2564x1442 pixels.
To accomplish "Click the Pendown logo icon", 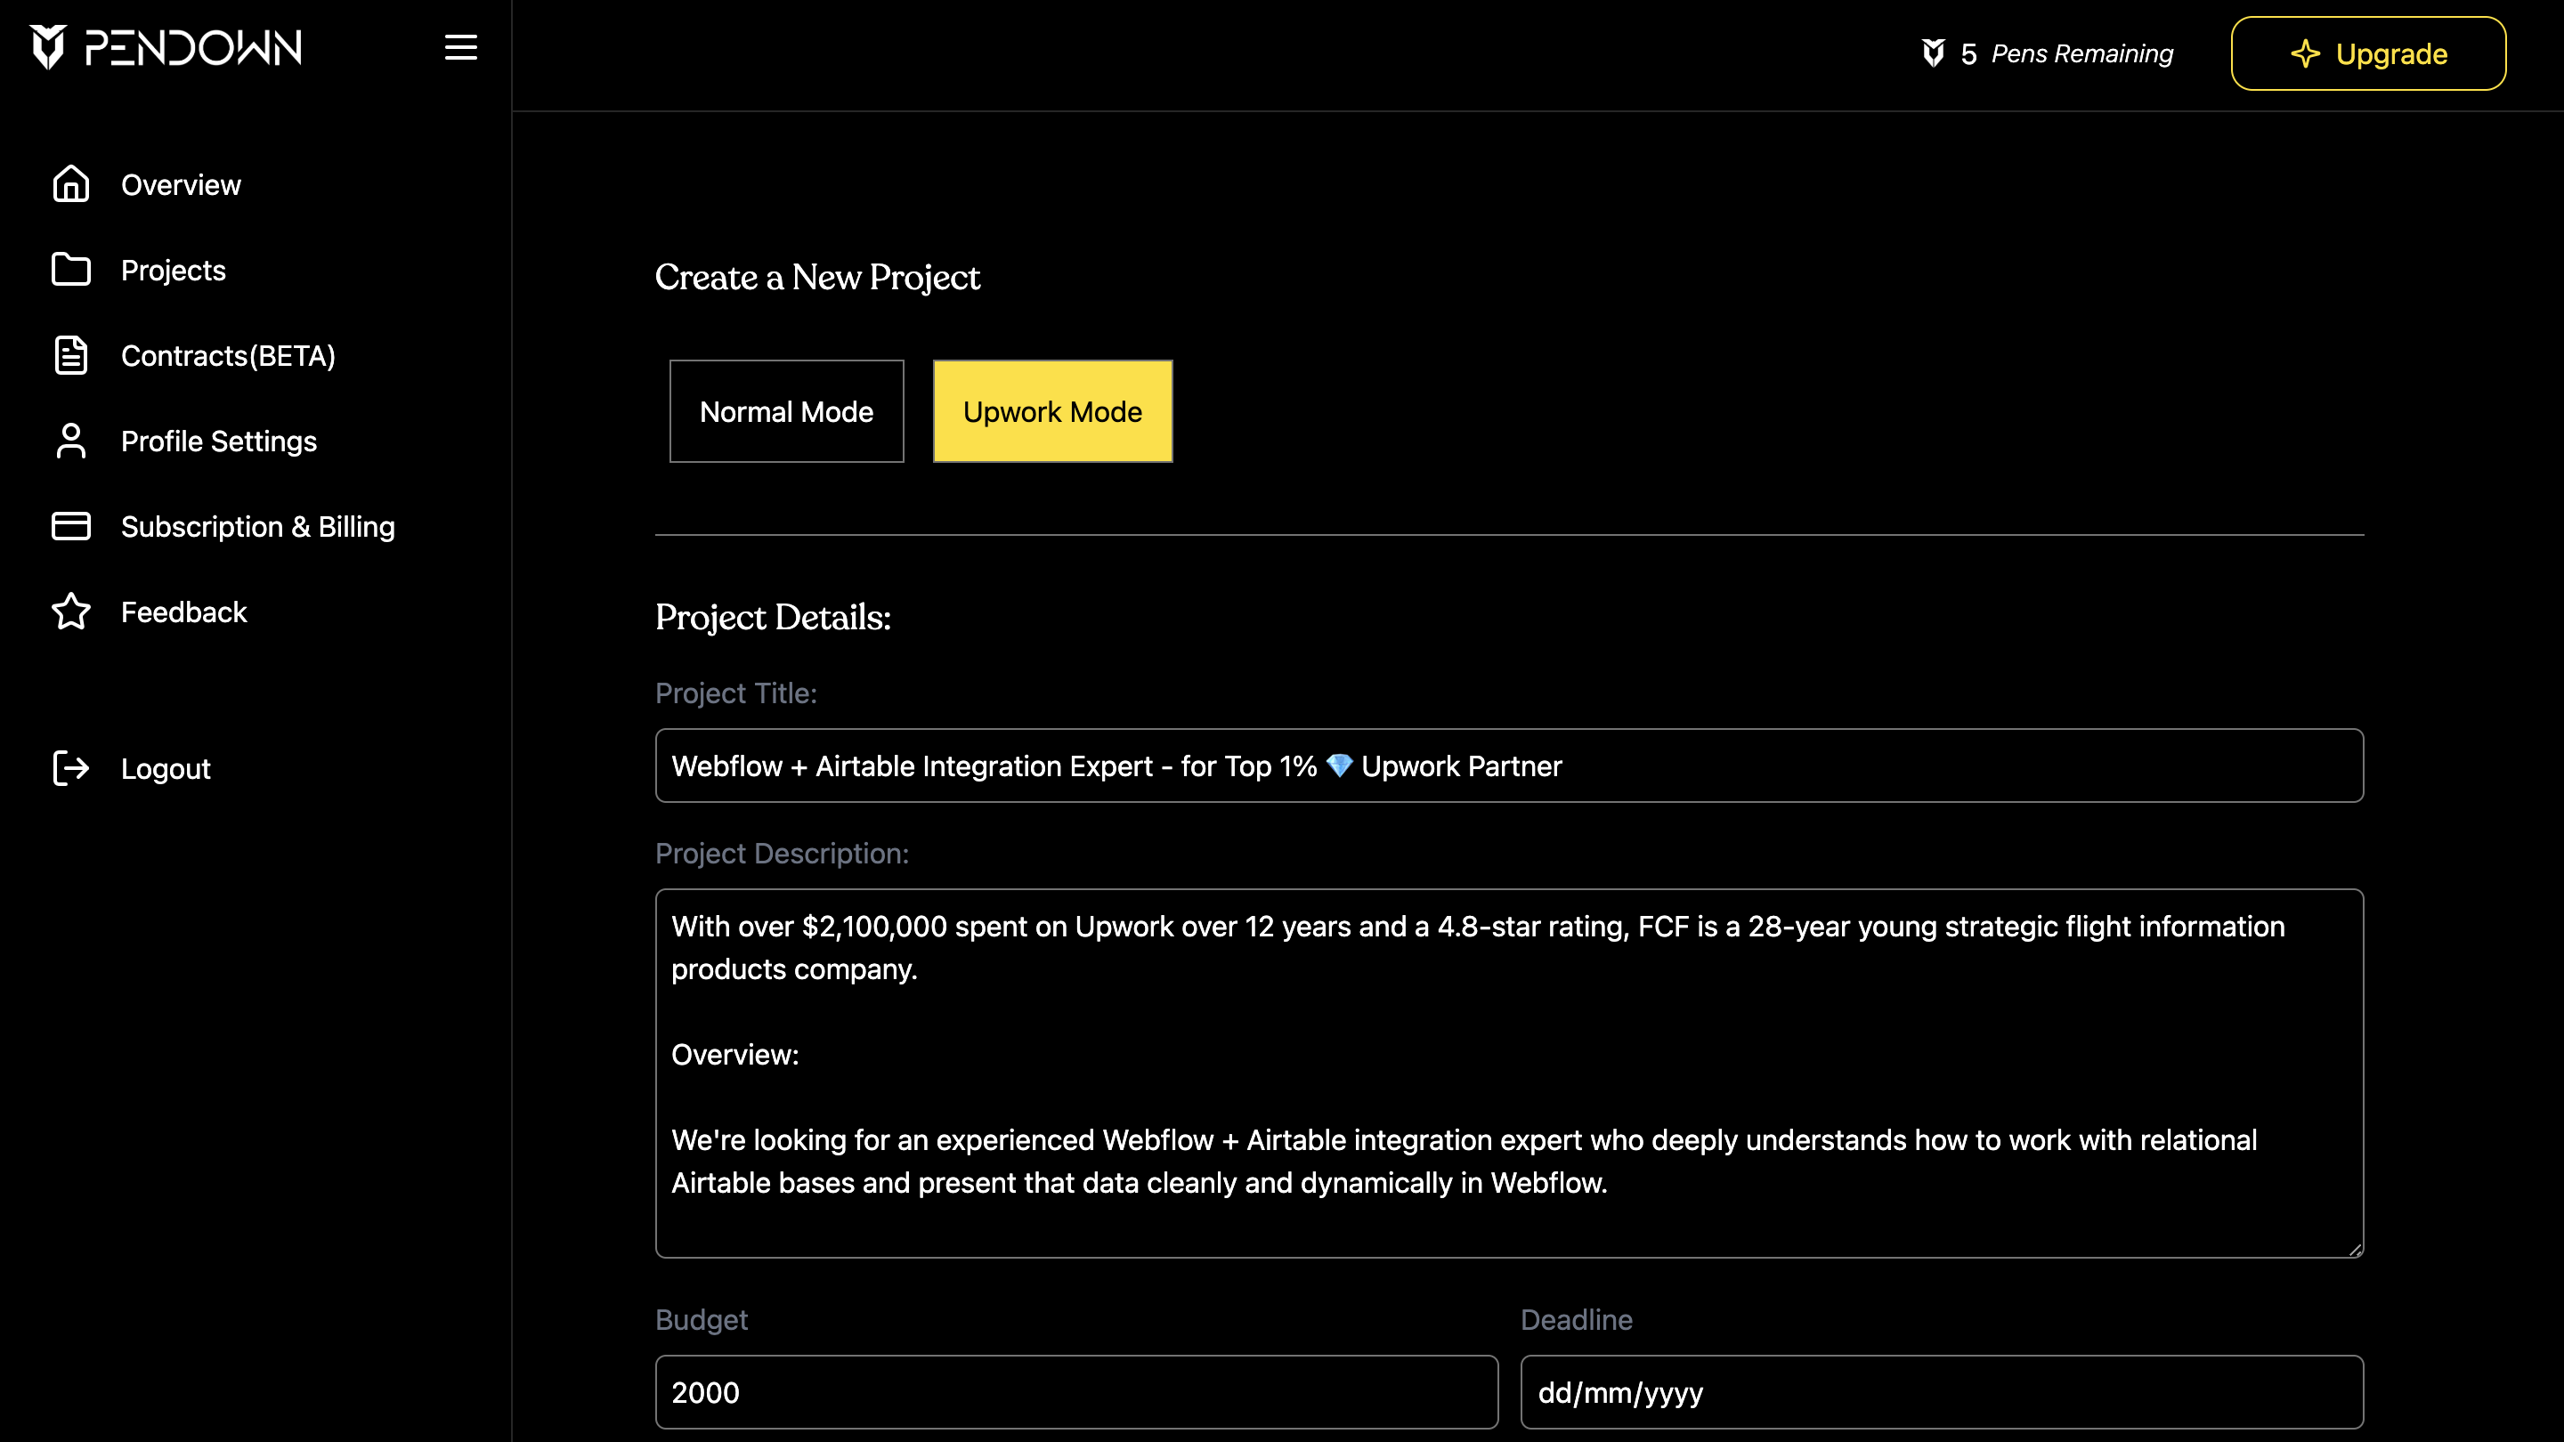I will pos(48,47).
